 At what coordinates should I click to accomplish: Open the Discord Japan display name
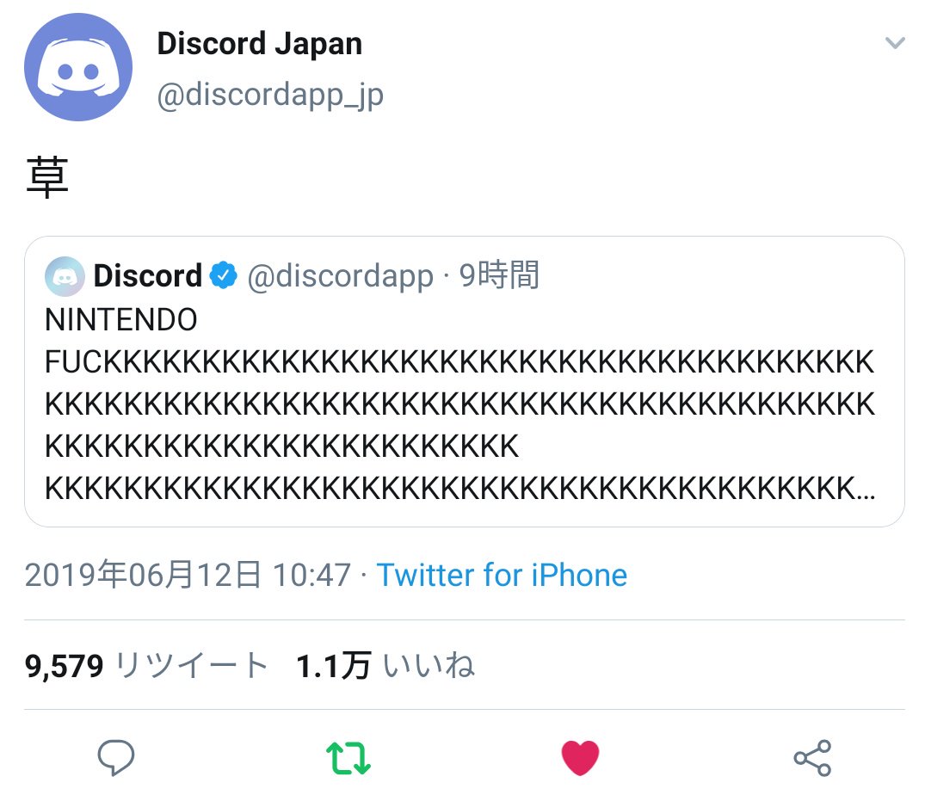click(260, 44)
